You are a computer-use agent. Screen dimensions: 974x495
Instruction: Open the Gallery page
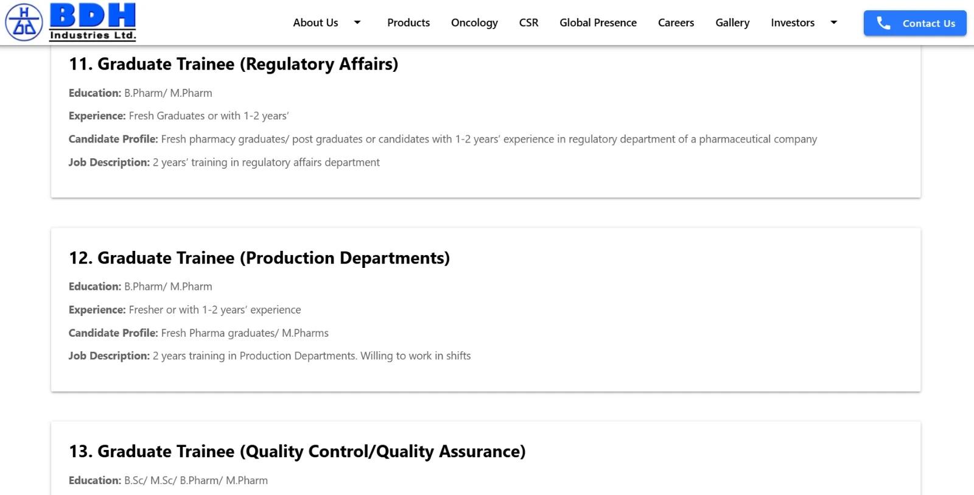click(x=732, y=23)
